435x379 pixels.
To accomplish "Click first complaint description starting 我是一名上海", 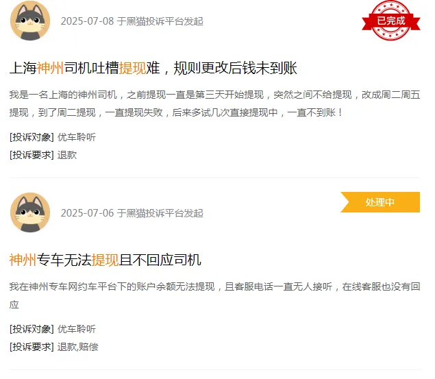I will (214, 103).
